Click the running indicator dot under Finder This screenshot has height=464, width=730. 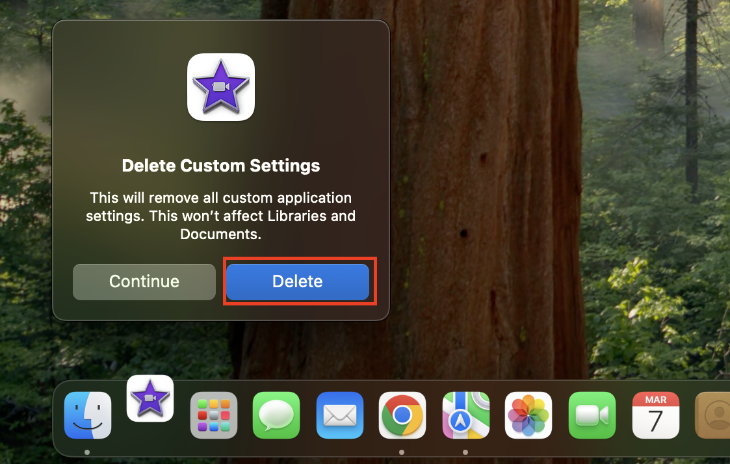[x=87, y=452]
